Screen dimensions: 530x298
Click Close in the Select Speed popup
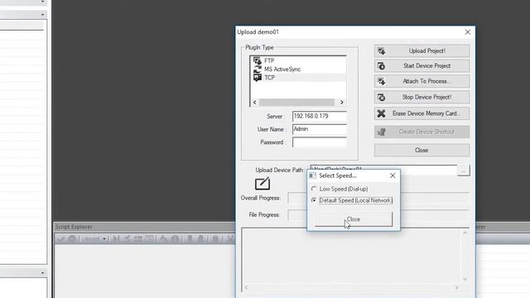tap(354, 219)
